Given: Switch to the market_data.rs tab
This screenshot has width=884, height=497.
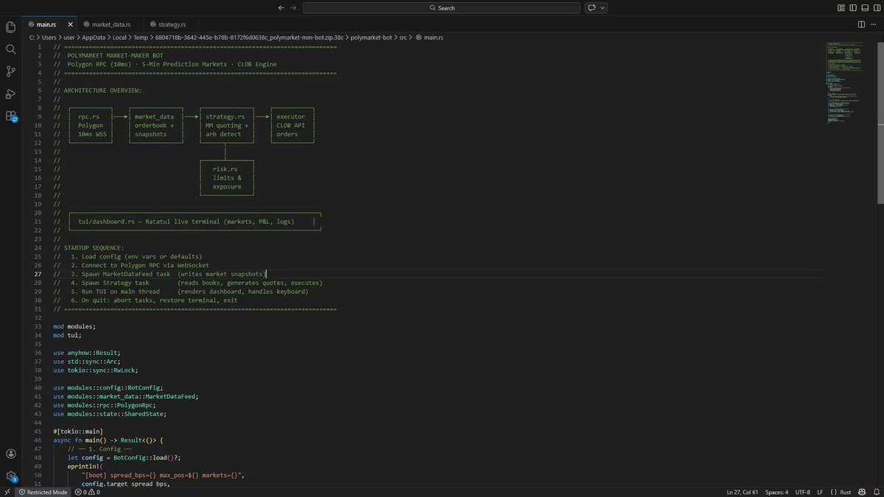Looking at the screenshot, I should tap(110, 24).
